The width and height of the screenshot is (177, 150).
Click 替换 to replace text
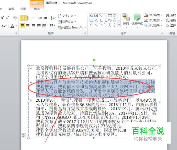pos(171,20)
